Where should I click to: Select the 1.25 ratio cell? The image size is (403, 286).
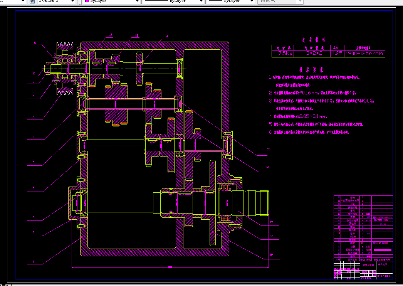337,54
